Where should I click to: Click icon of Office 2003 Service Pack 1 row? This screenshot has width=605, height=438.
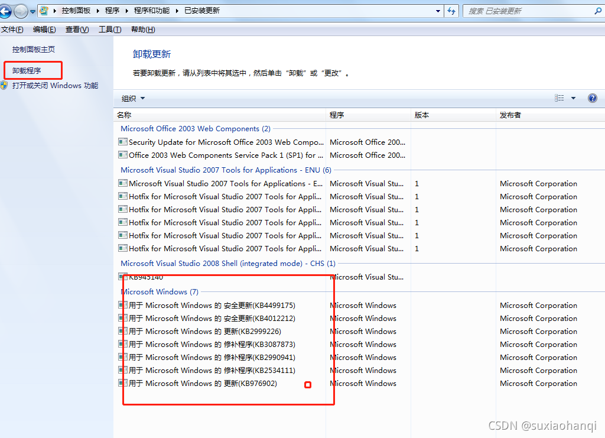[x=123, y=155]
